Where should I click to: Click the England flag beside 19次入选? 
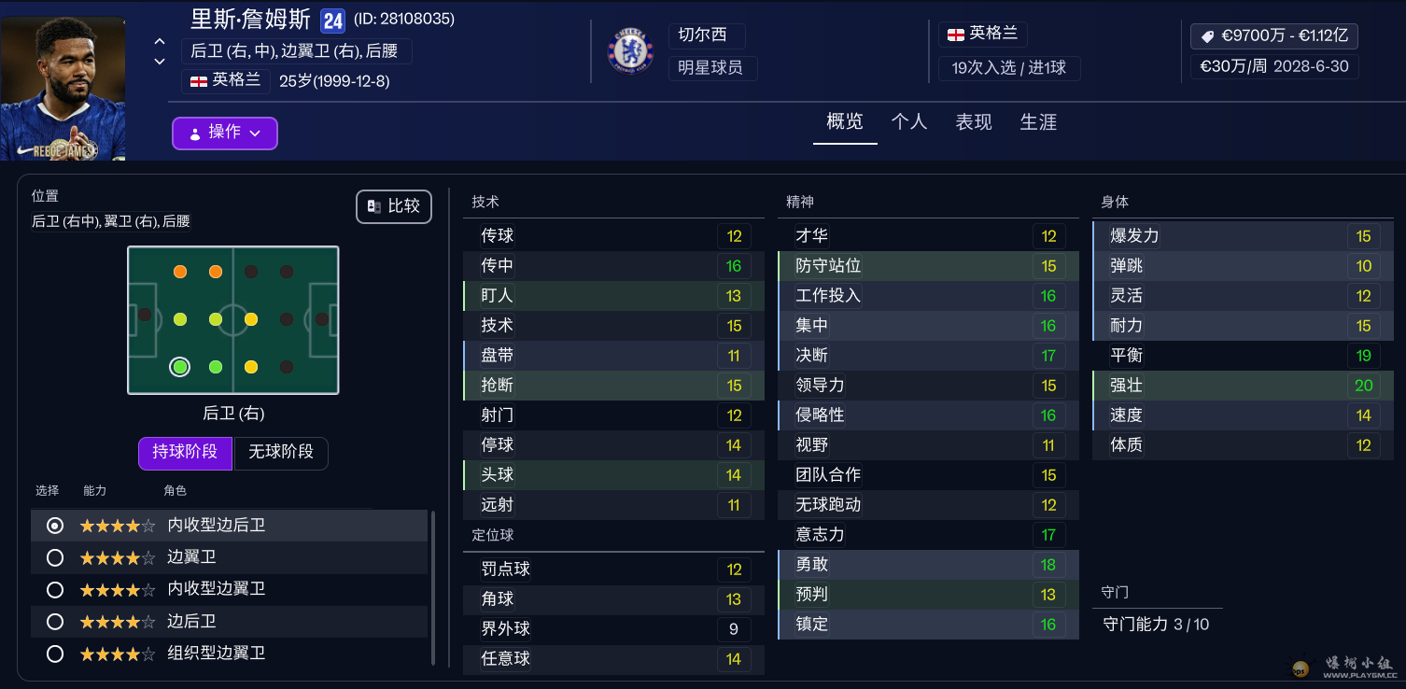pos(956,35)
